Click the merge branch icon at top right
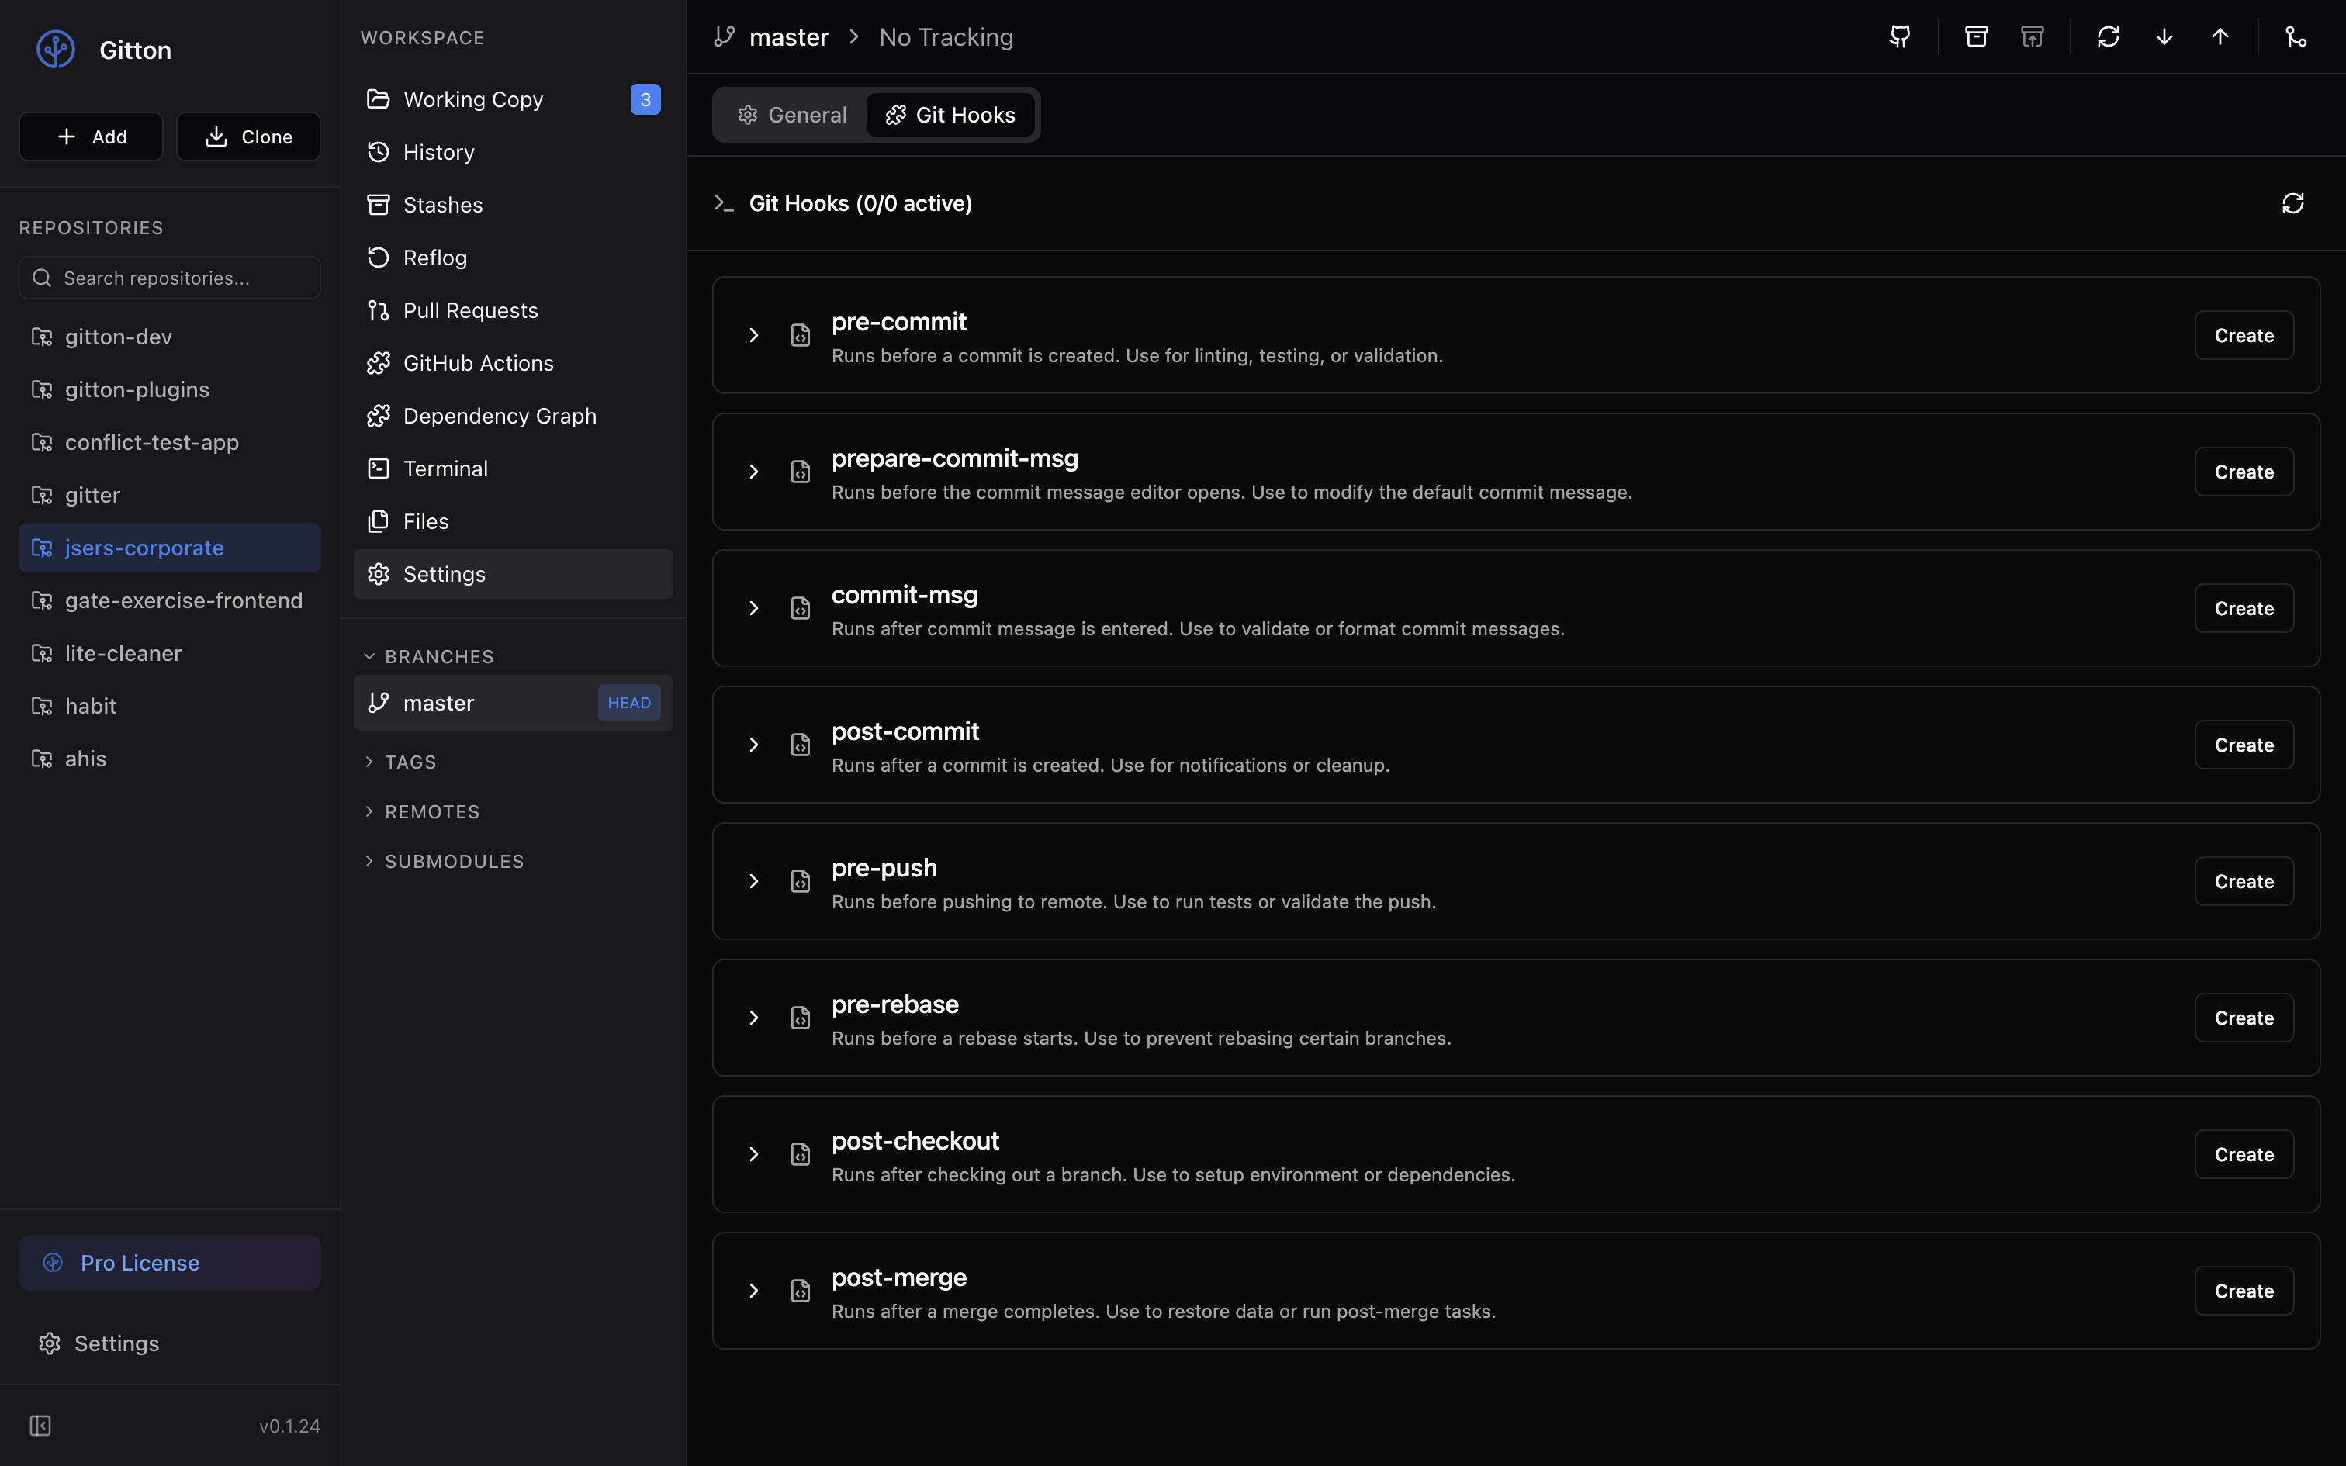Image resolution: width=2346 pixels, height=1466 pixels. pyautogui.click(x=2296, y=37)
